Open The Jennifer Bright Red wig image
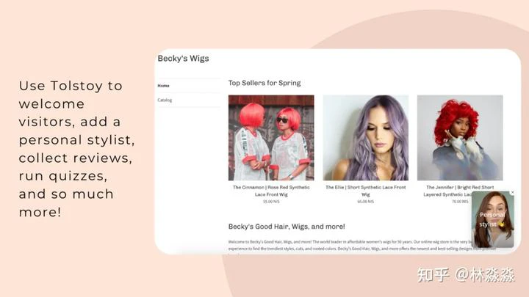Viewport: 529px width, 297px height. [x=460, y=138]
